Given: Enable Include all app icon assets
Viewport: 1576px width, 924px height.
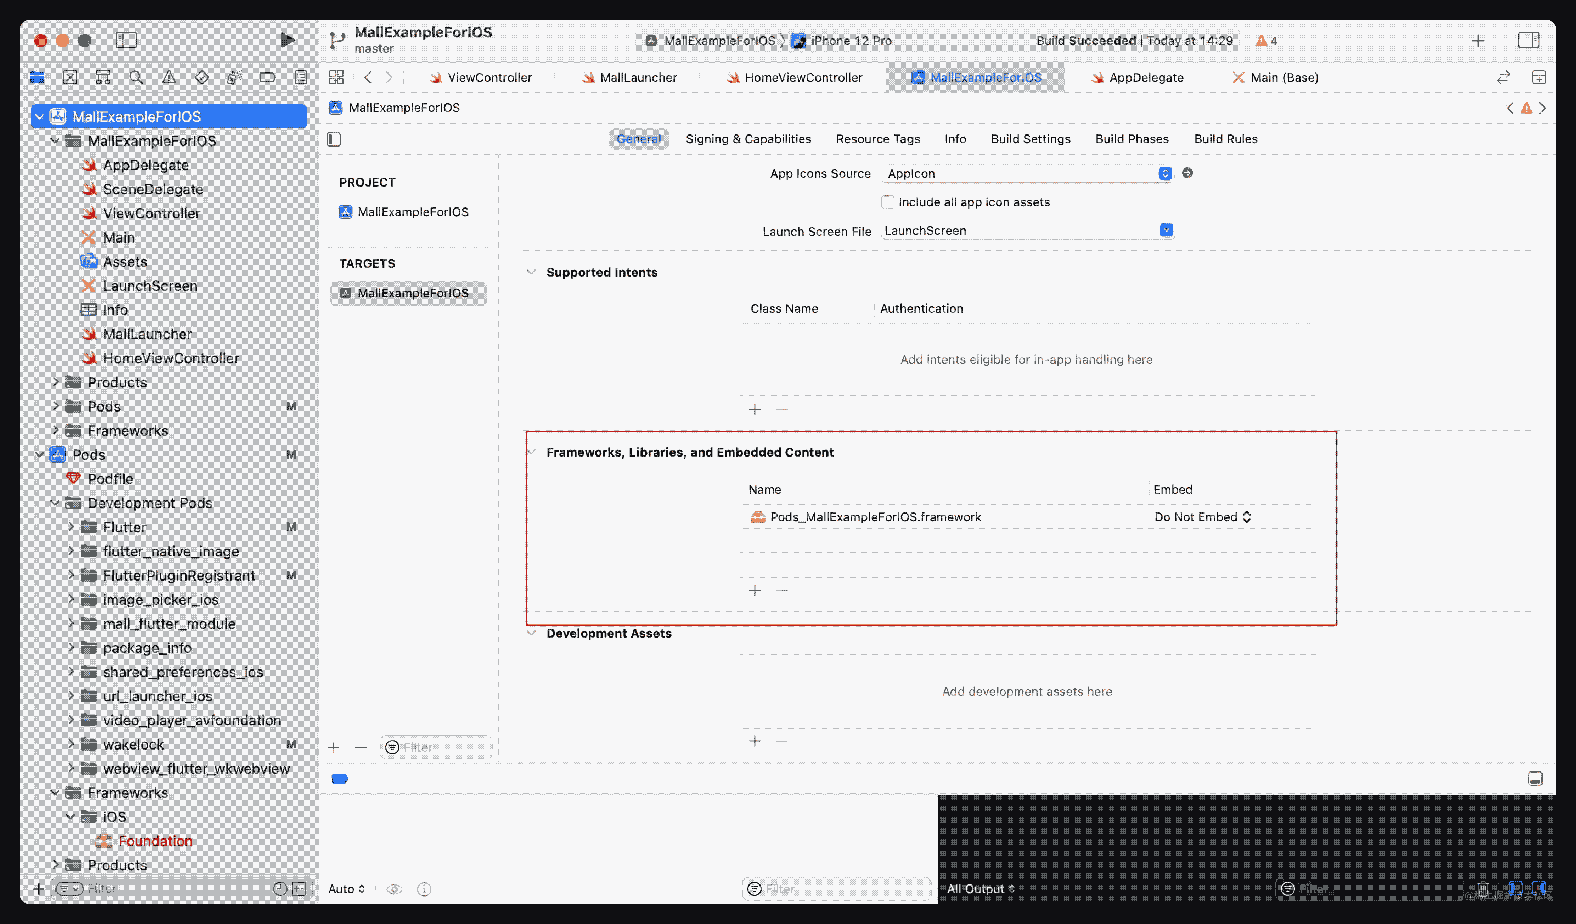Looking at the screenshot, I should click(x=887, y=202).
